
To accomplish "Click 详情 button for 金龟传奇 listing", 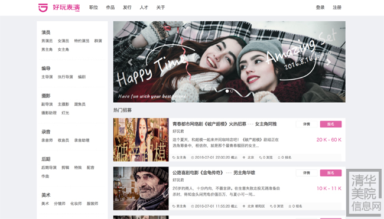I will pyautogui.click(x=307, y=173).
